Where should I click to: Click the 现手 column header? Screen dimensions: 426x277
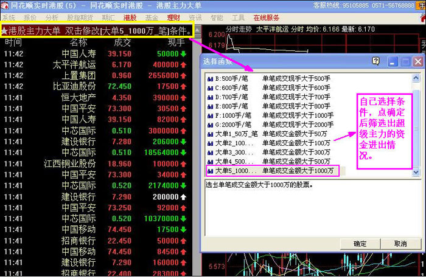click(176, 43)
